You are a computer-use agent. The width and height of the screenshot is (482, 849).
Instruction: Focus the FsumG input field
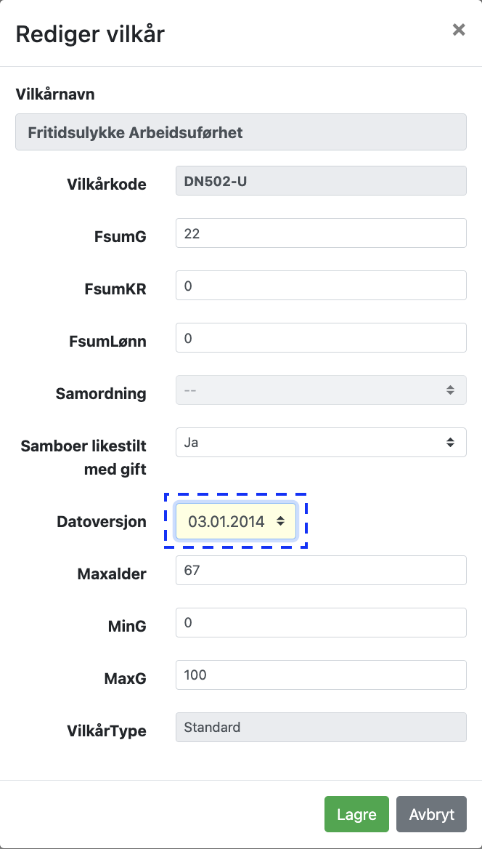[320, 233]
